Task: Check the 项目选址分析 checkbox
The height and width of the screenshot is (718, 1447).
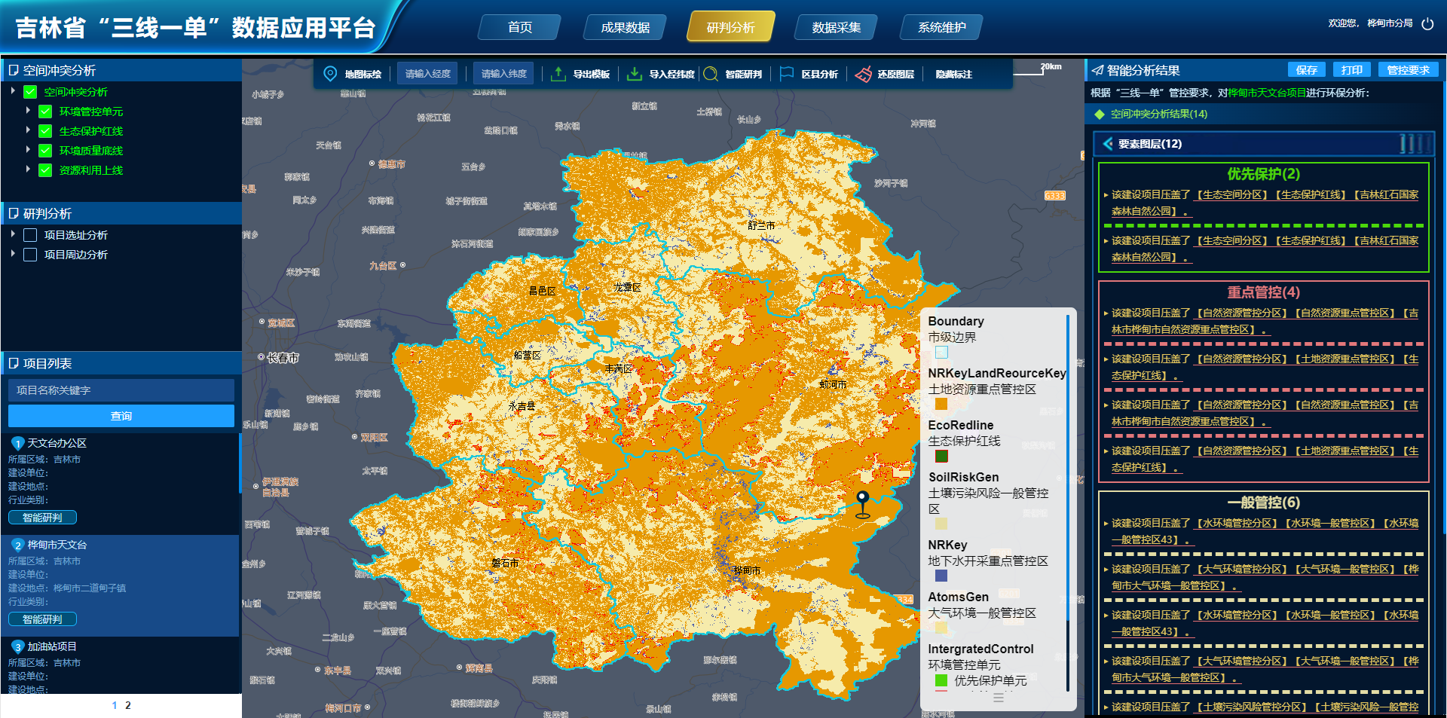Action: (x=30, y=235)
